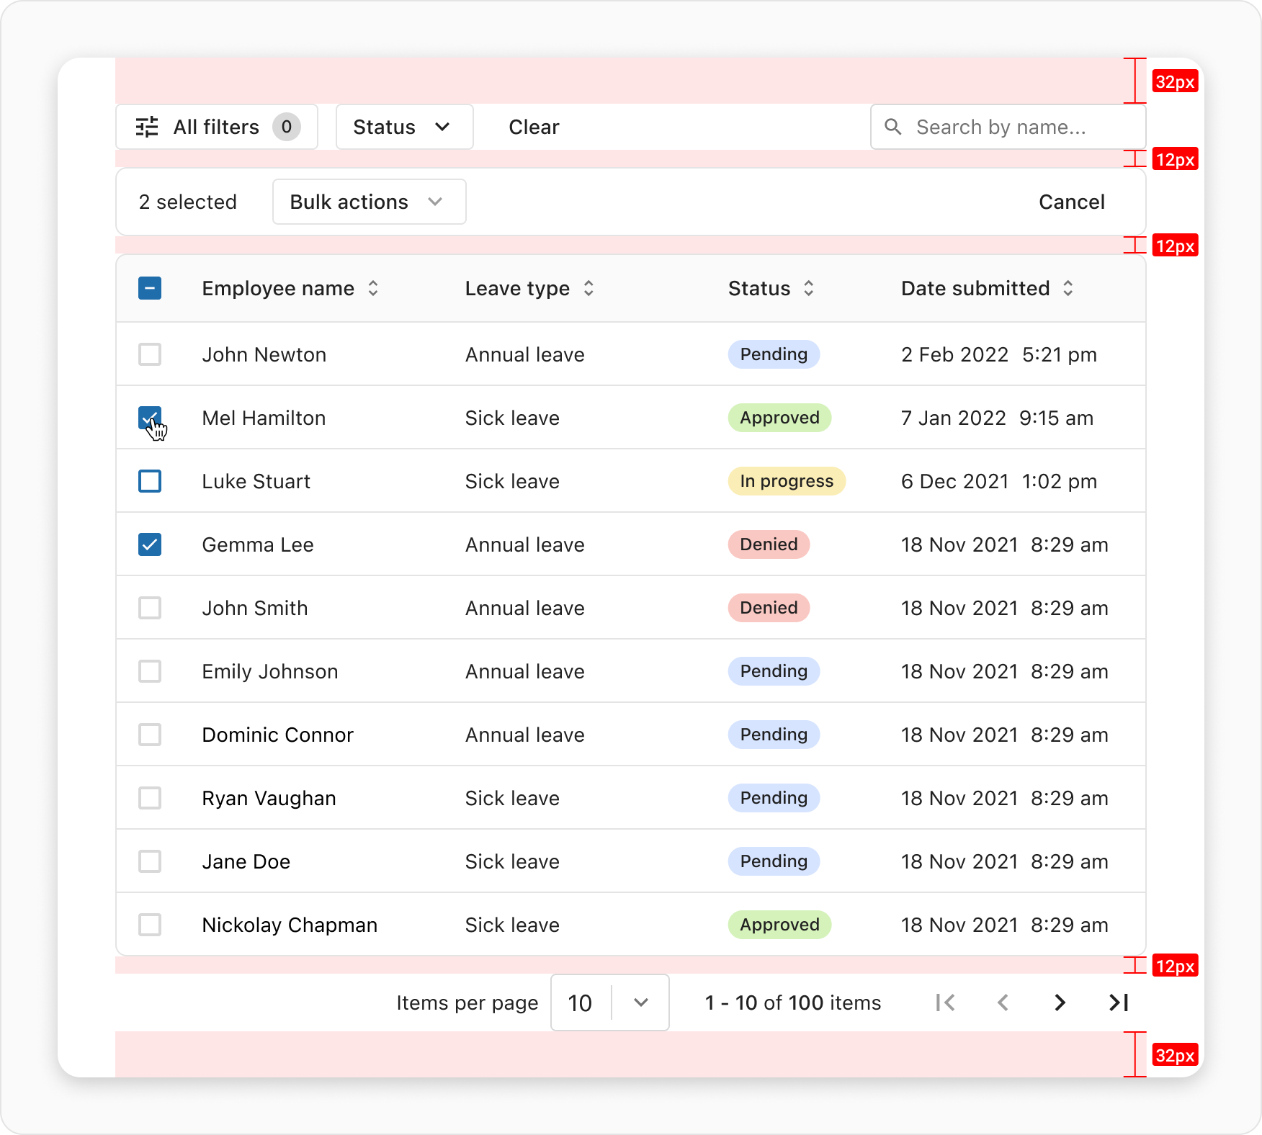Click the Clear filters button

coord(534,127)
